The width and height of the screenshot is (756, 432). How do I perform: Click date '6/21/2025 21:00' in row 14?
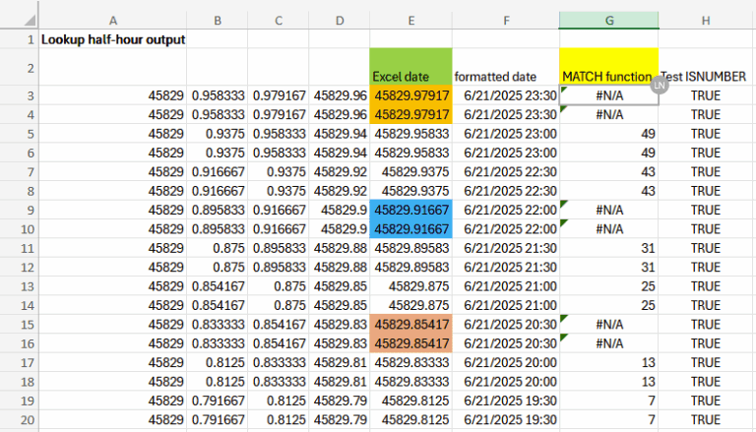pyautogui.click(x=506, y=305)
